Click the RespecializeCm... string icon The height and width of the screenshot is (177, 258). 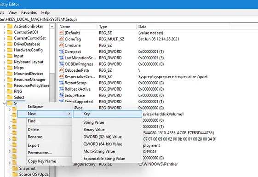coord(61,76)
